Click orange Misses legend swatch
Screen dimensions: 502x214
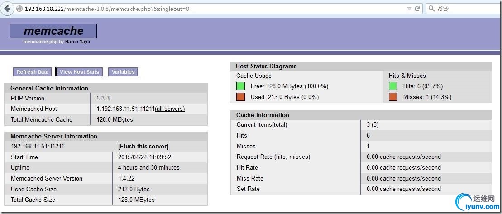click(x=393, y=97)
